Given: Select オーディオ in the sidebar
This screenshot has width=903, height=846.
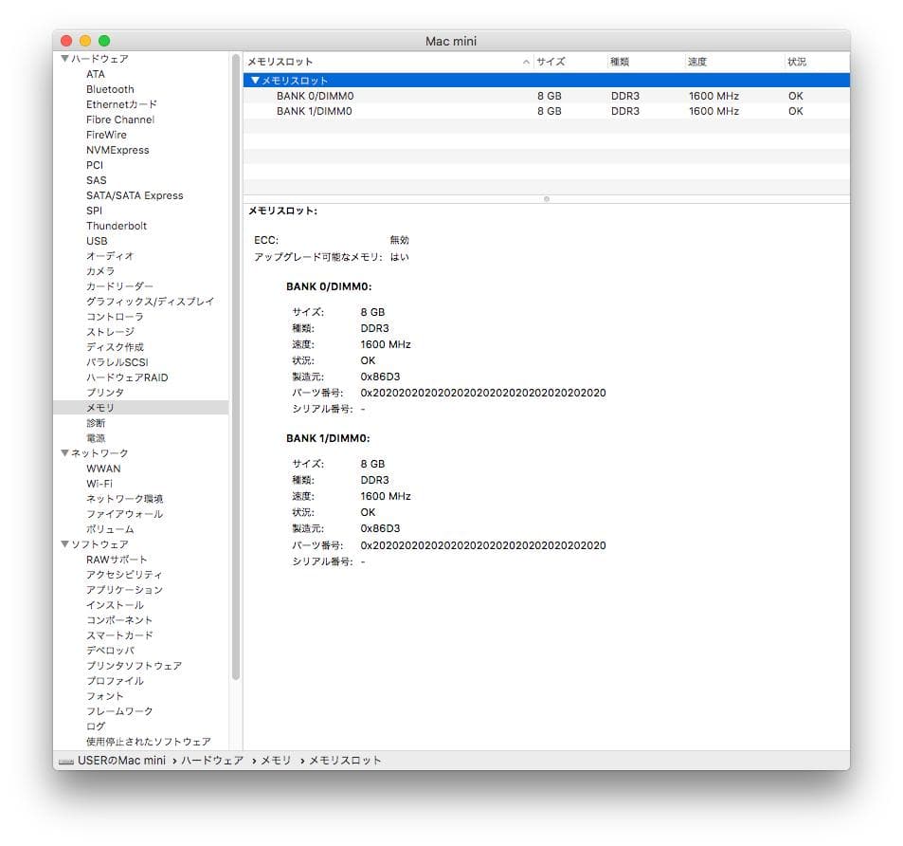Looking at the screenshot, I should 110,256.
